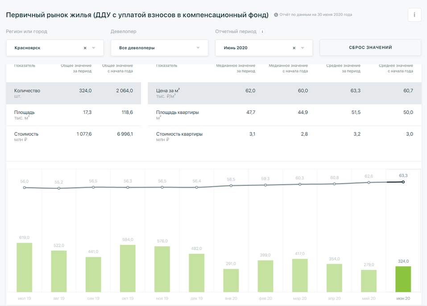Click the info button in top-right corner

pyautogui.click(x=414, y=15)
